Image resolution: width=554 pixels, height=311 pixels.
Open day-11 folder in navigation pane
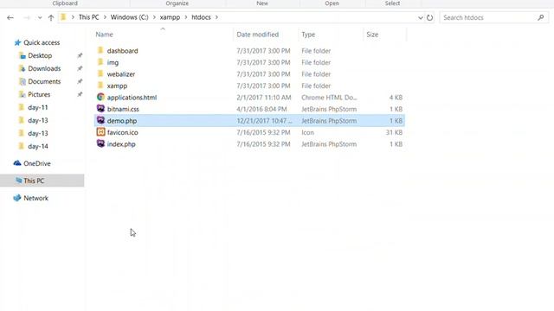click(38, 107)
